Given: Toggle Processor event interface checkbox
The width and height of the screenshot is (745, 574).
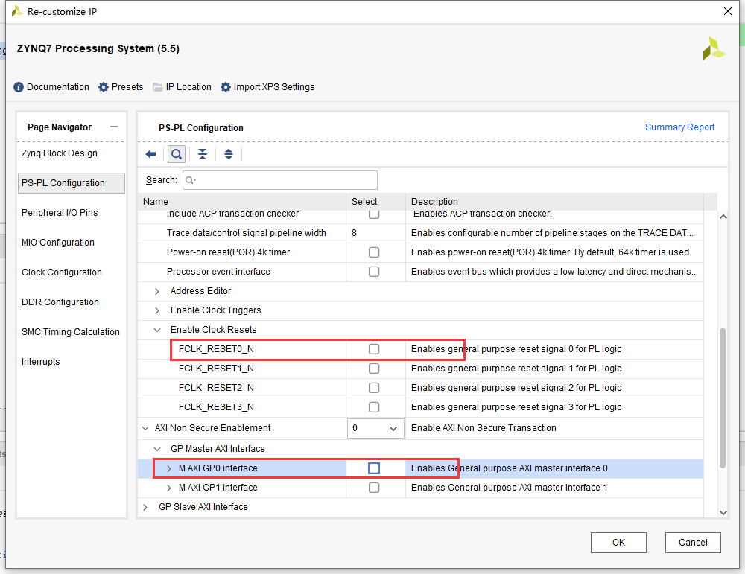Looking at the screenshot, I should click(x=374, y=272).
